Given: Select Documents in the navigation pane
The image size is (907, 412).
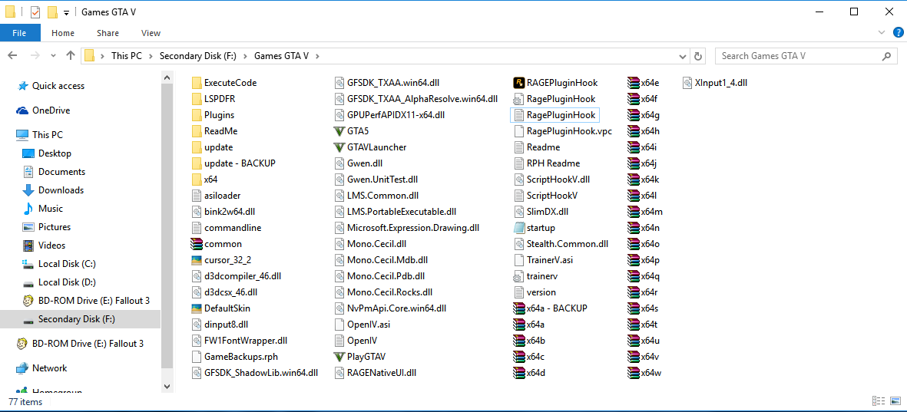Looking at the screenshot, I should click(61, 172).
